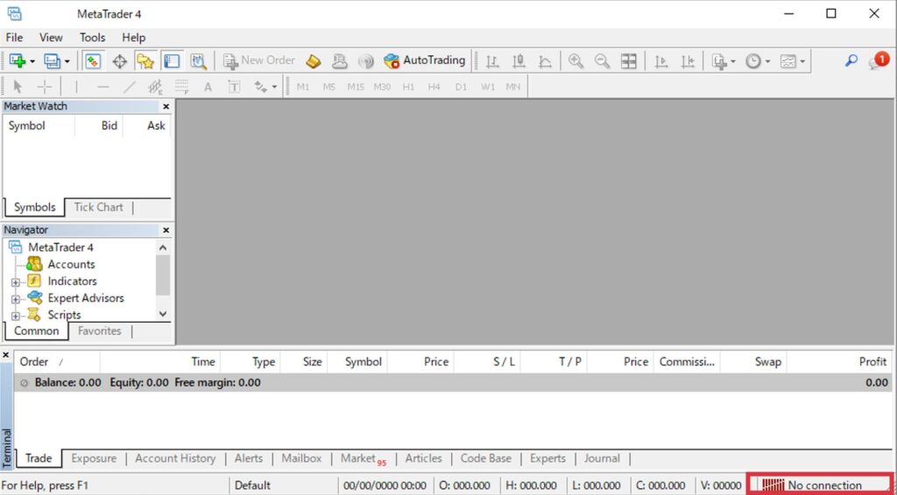The height and width of the screenshot is (495, 897).
Task: Close the Navigator panel
Action: [x=166, y=231]
